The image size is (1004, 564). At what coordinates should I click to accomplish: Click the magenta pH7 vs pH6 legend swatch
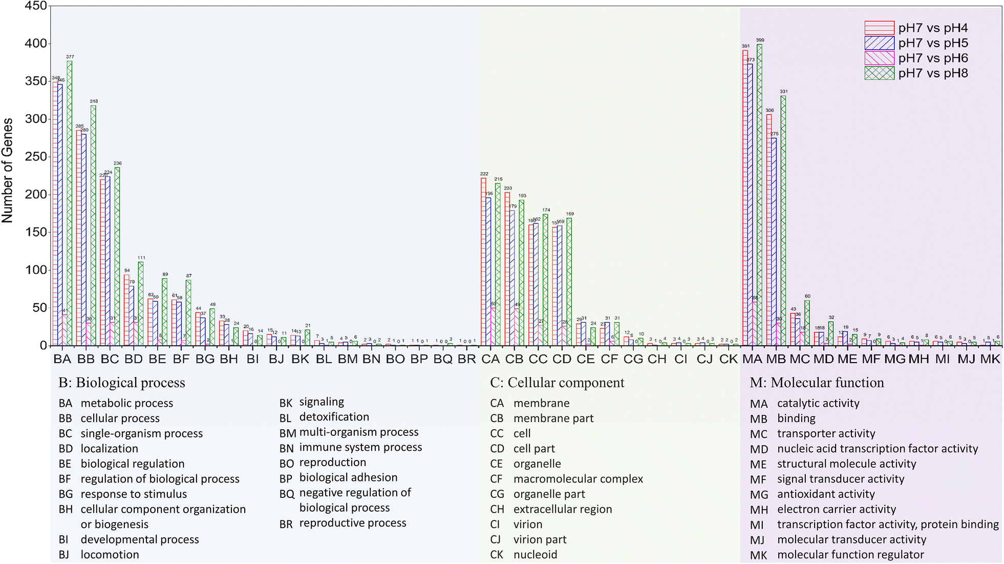(879, 58)
